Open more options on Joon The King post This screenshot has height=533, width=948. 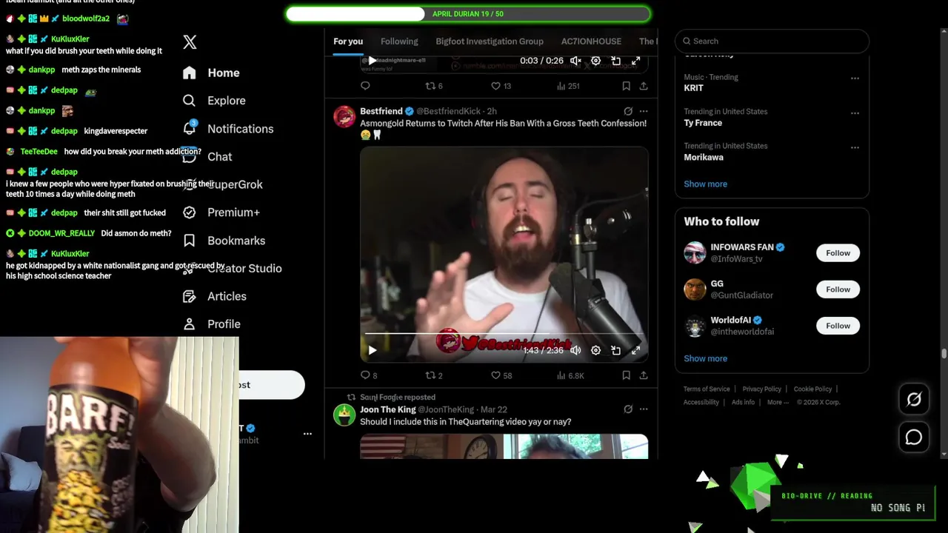tap(644, 409)
